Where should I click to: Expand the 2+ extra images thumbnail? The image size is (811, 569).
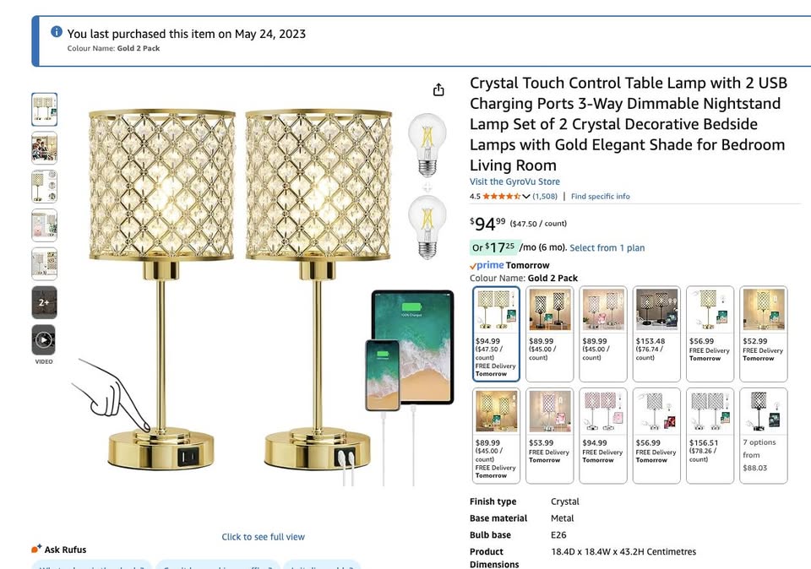coord(44,302)
